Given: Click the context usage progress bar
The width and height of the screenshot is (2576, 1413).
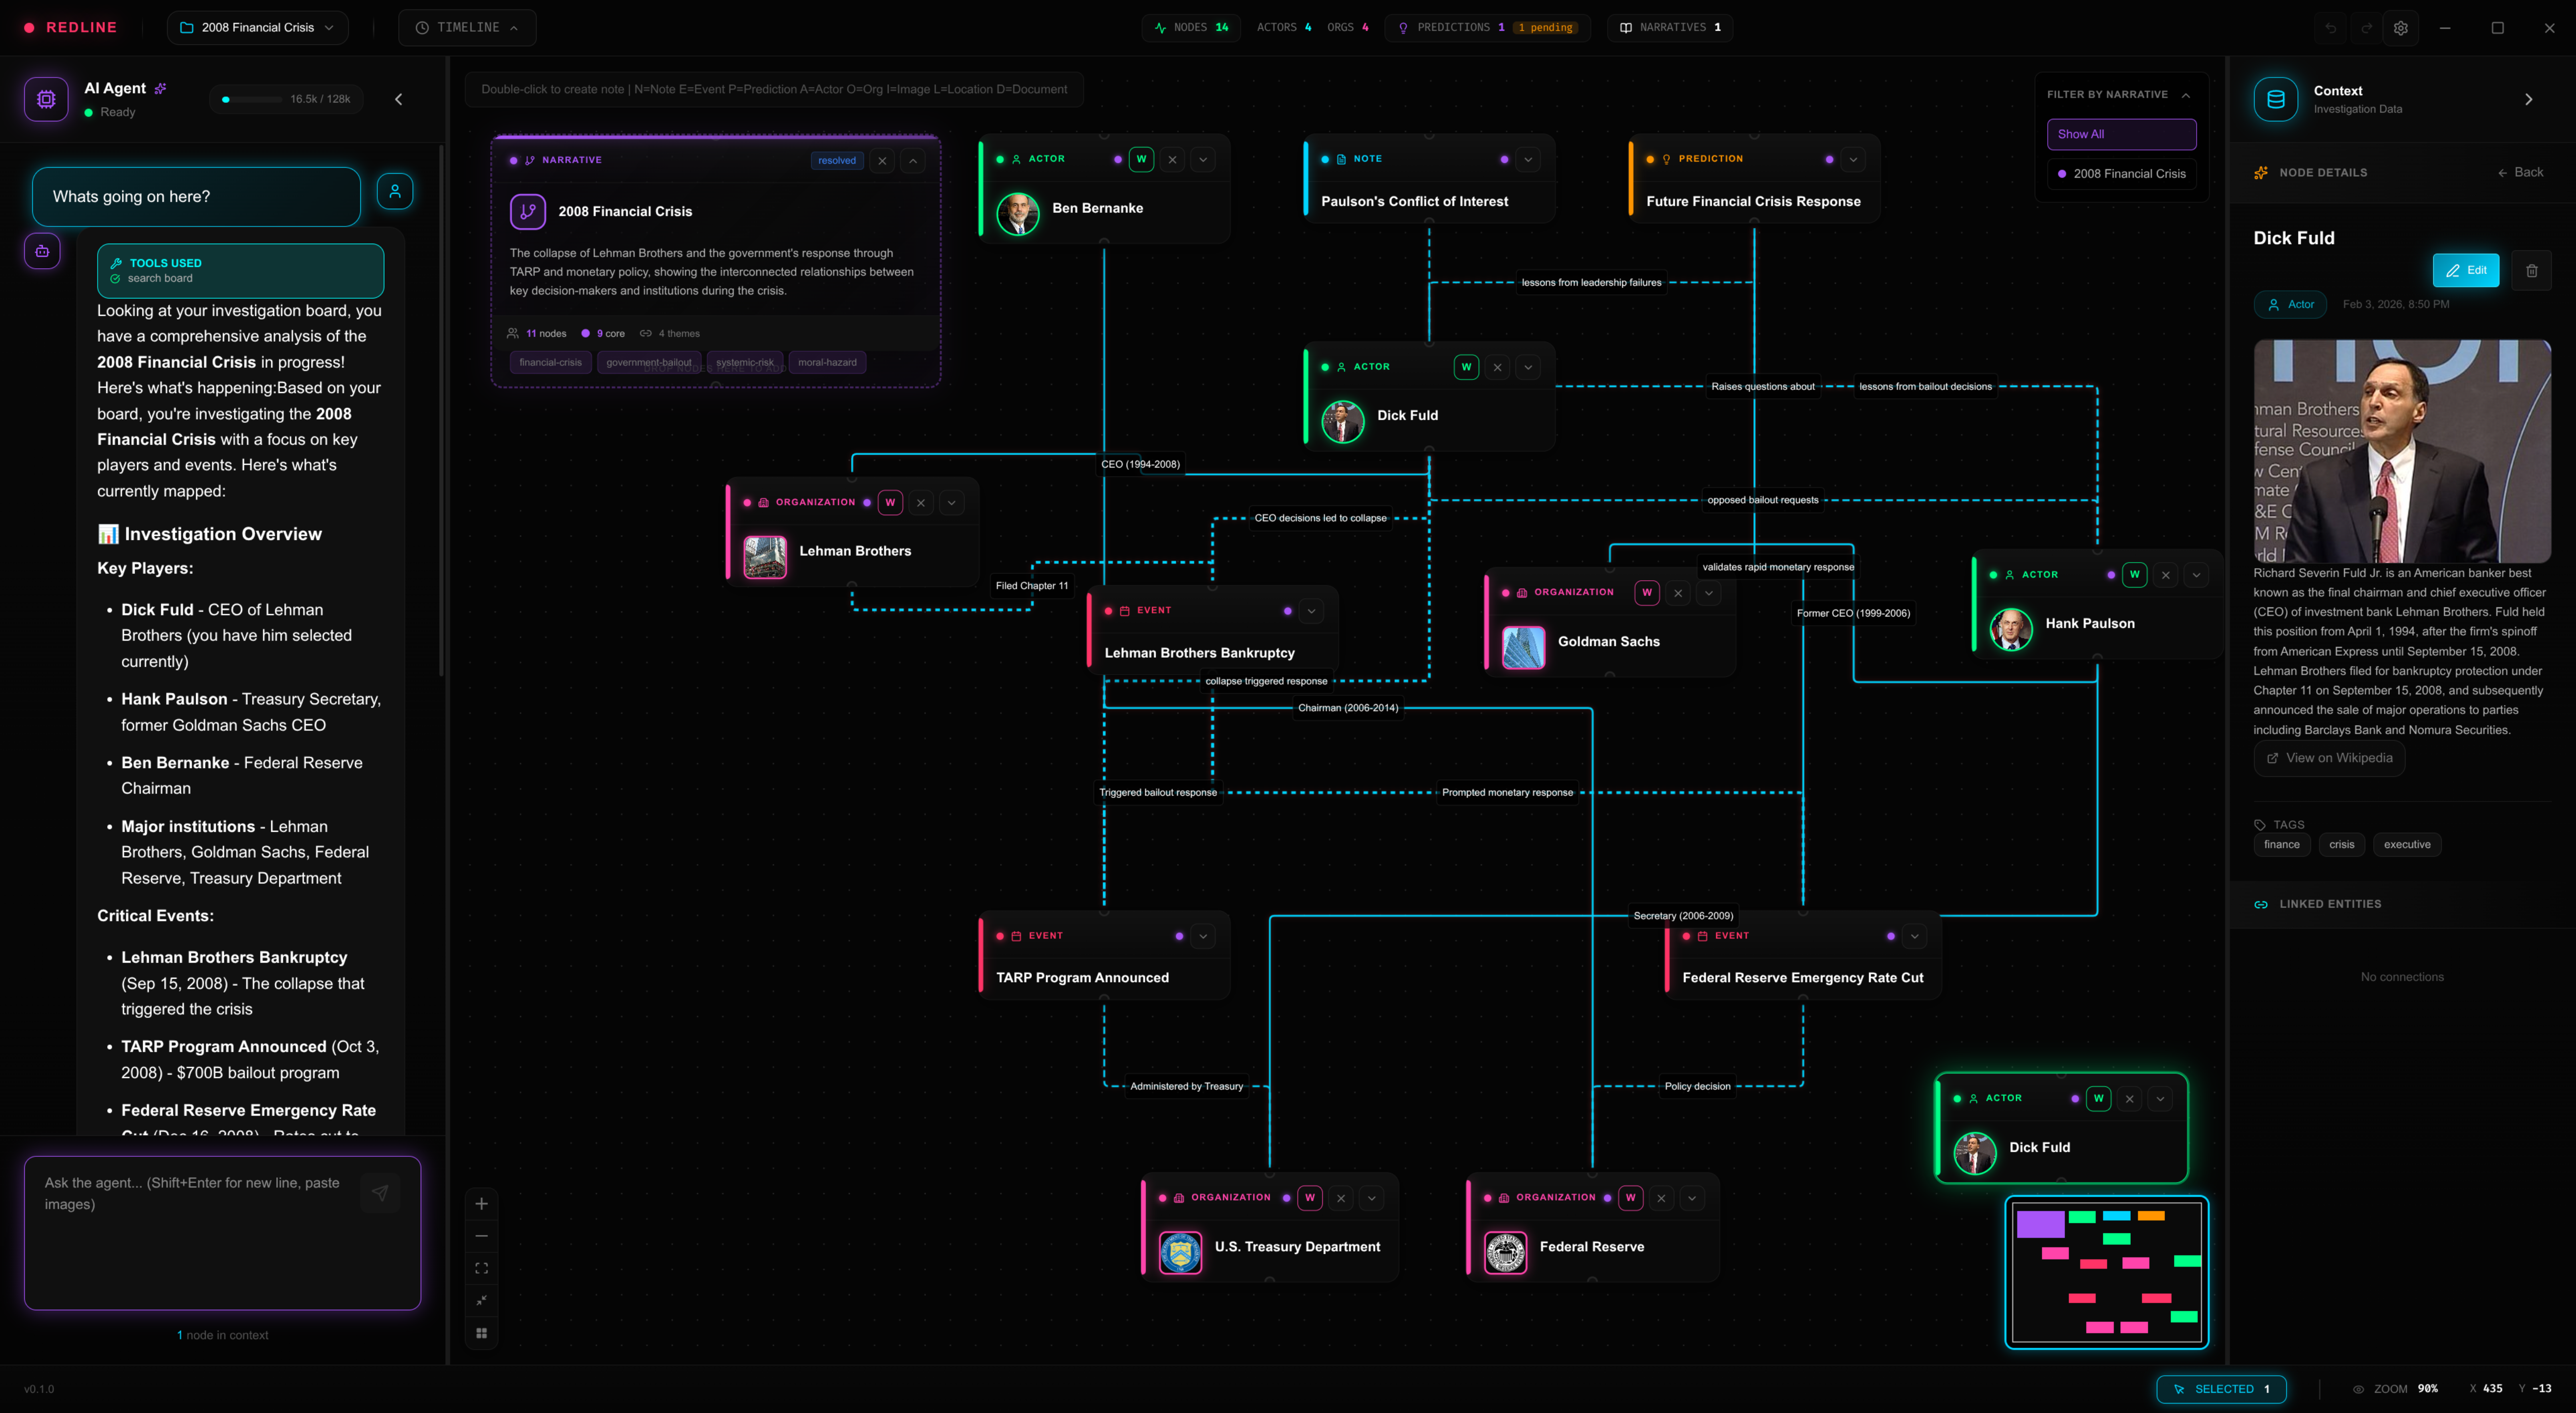Looking at the screenshot, I should tap(252, 99).
